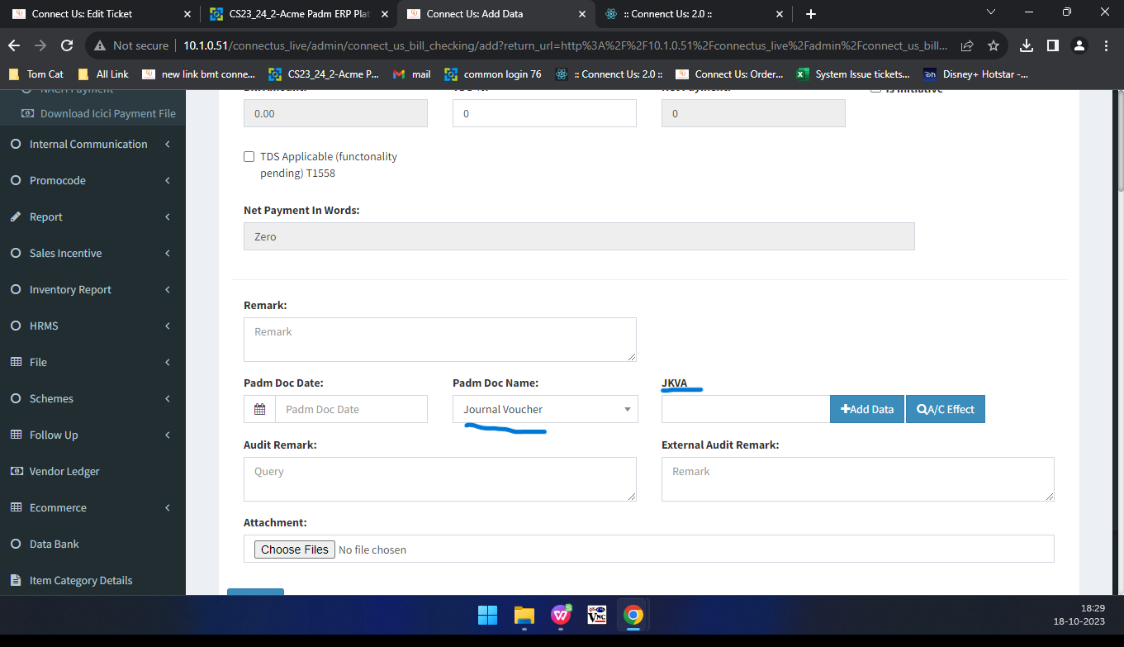This screenshot has width=1124, height=647.
Task: Reload the current page
Action: [67, 45]
